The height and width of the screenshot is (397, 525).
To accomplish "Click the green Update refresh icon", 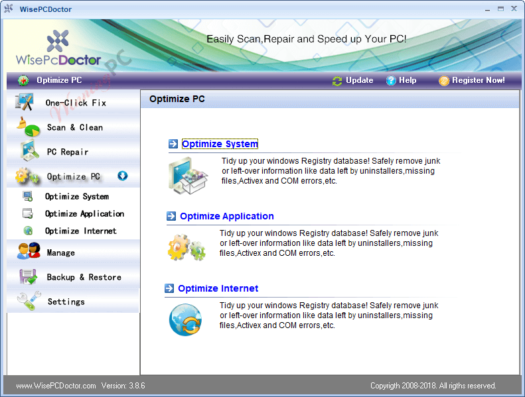I will coord(337,81).
